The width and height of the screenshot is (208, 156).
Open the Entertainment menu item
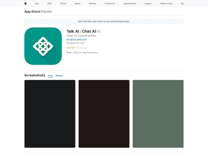coord(130,3)
